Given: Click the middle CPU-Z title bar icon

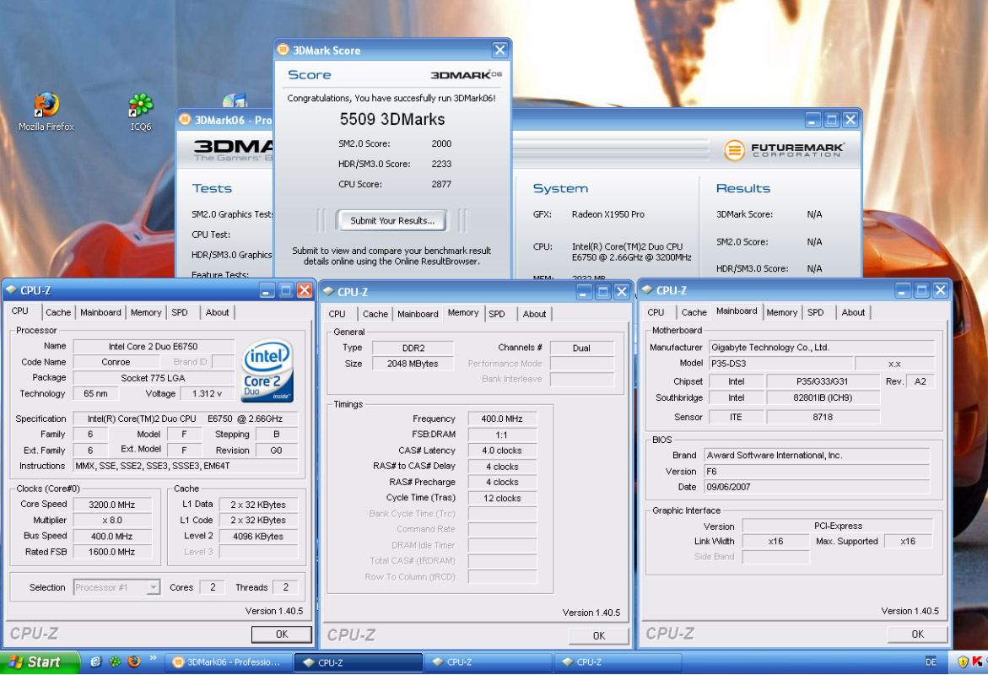Looking at the screenshot, I should coord(328,292).
